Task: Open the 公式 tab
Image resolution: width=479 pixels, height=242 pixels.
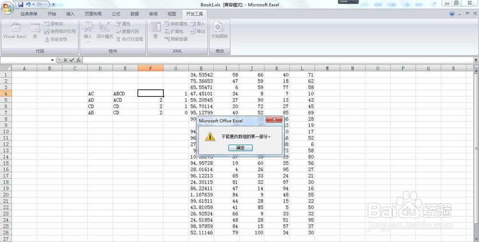Action: pyautogui.click(x=116, y=14)
